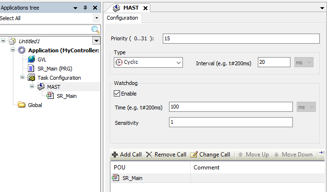The image size is (327, 192).
Task: Click the Add Call button
Action: [x=127, y=155]
